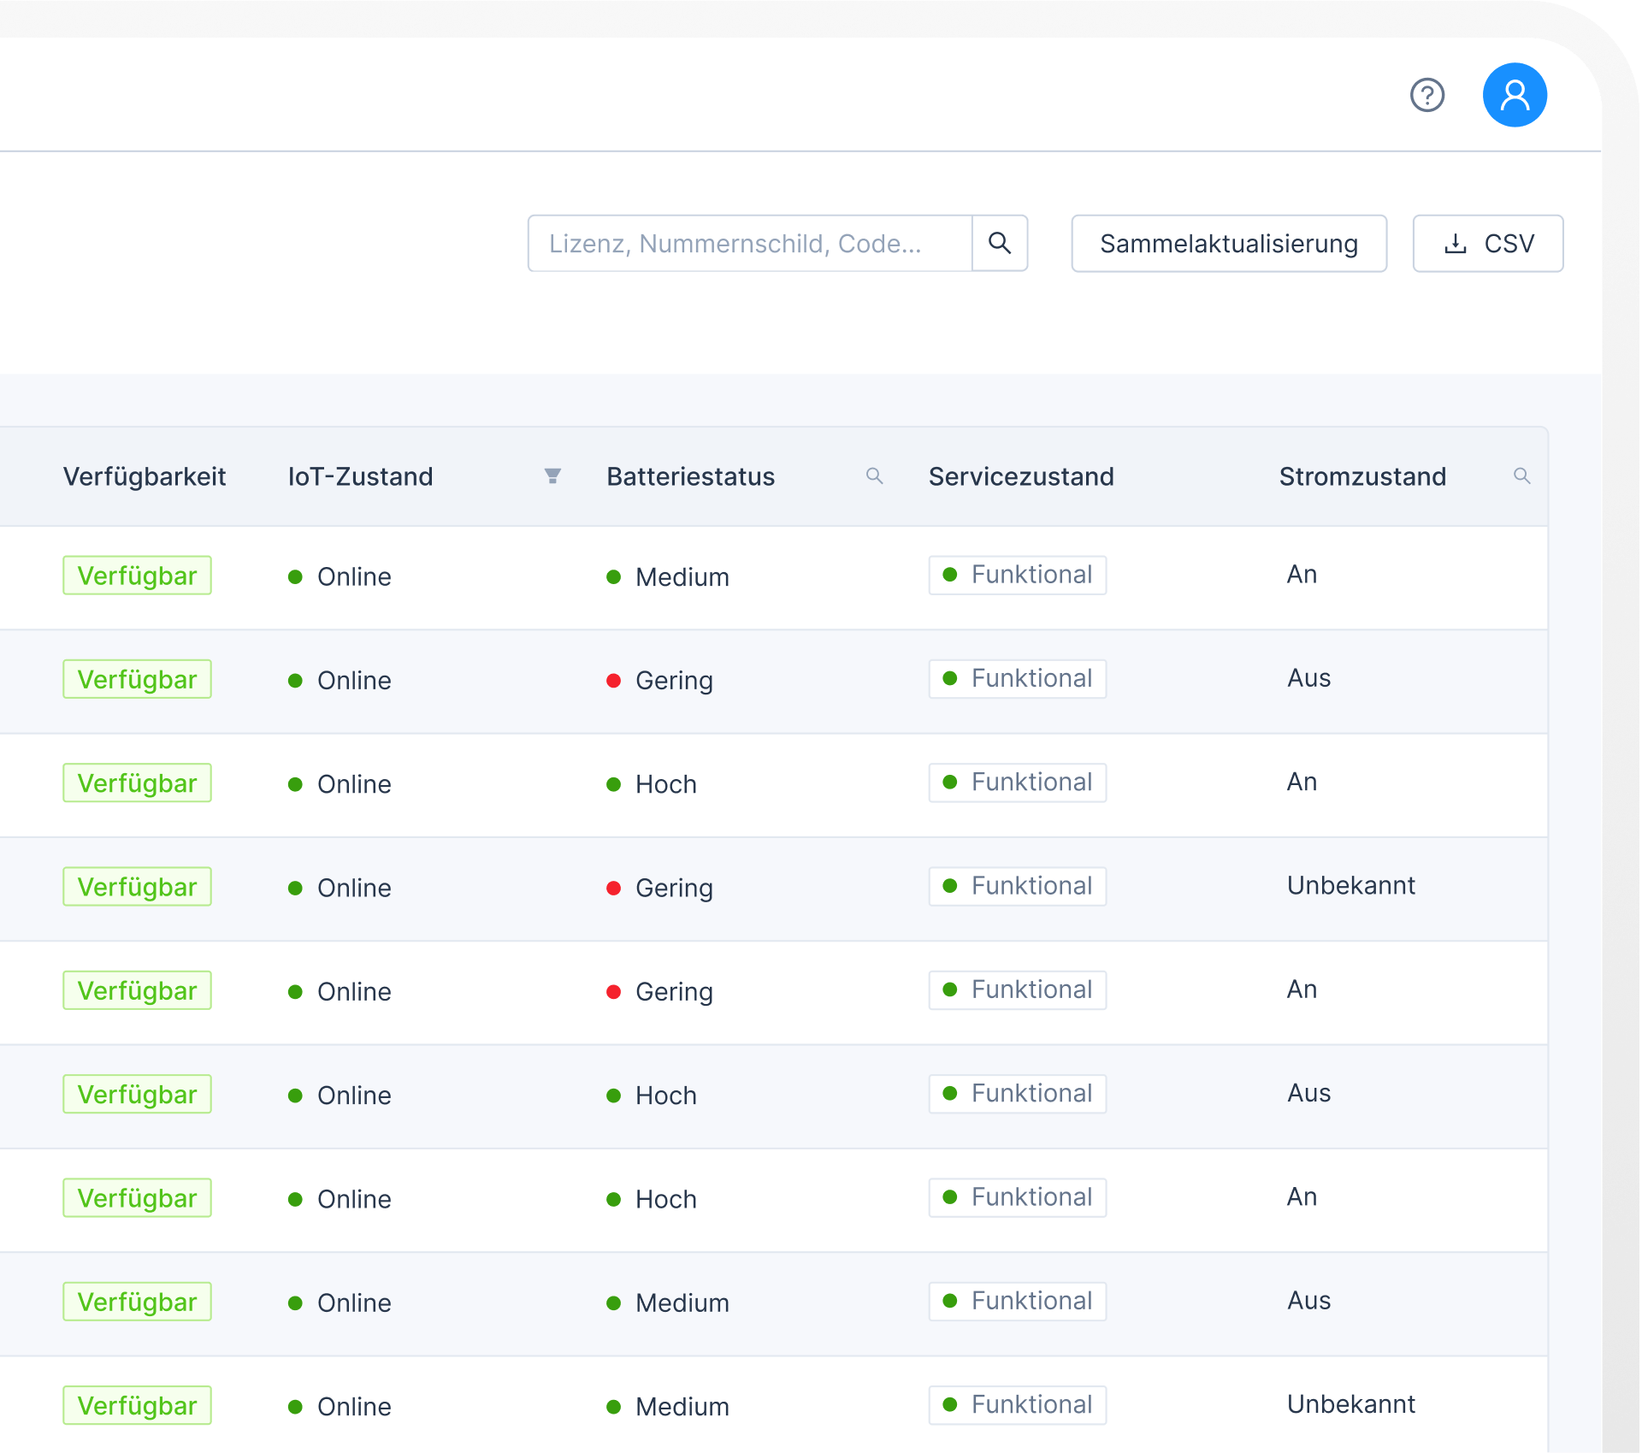Open the user profile avatar
This screenshot has width=1642, height=1453.
tap(1514, 95)
